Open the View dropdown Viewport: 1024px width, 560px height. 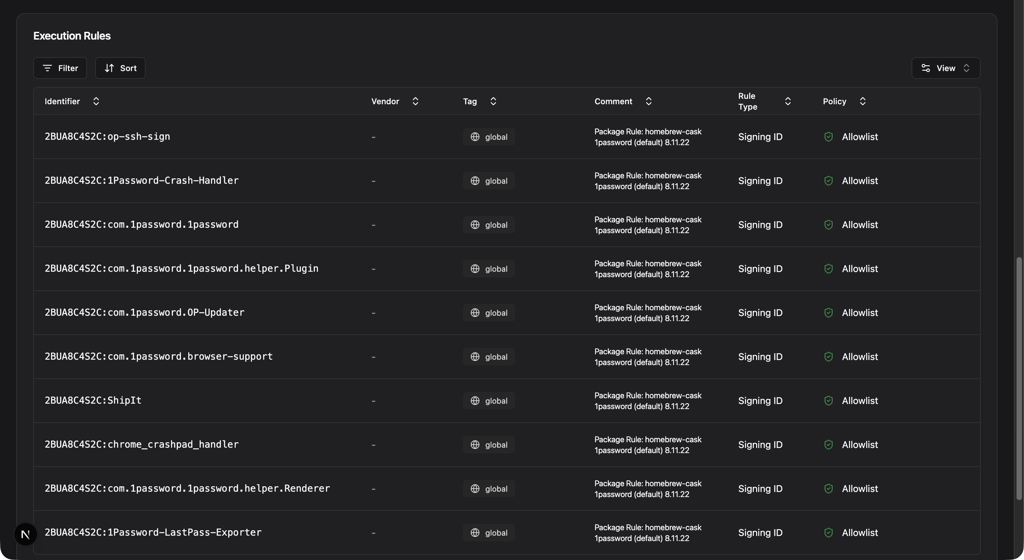pos(946,68)
